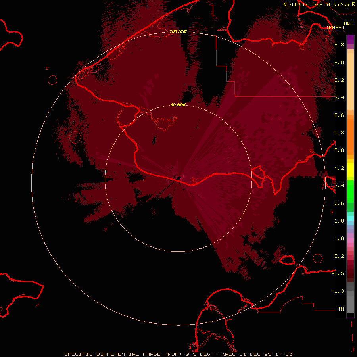357x357 pixels.
Task: Click the DKD label above the color scale
Action: pyautogui.click(x=349, y=24)
